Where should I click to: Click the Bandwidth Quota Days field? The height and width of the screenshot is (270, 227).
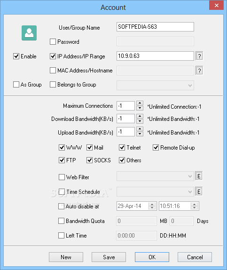pyautogui.click(x=181, y=221)
